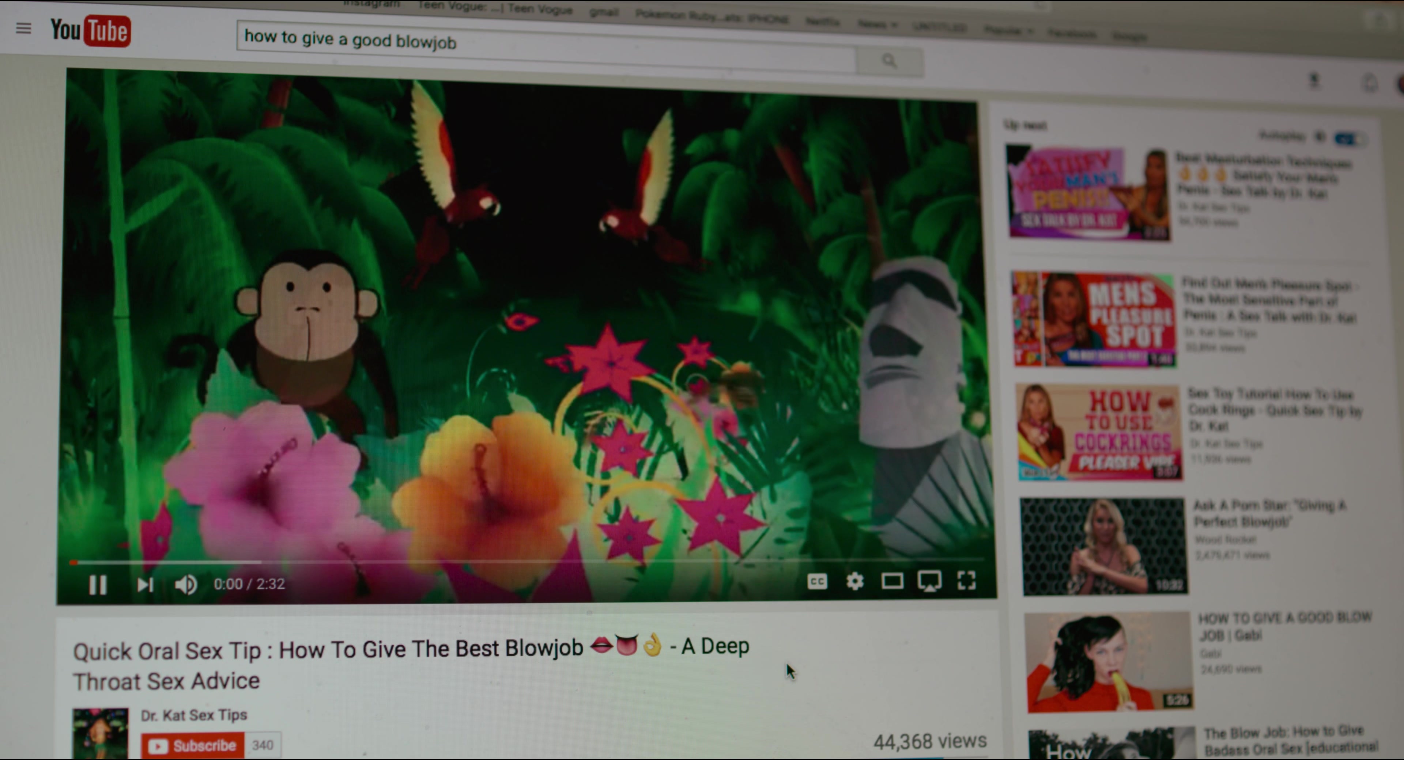Screen dimensions: 1404x760
Task: Enter fullscreen mode in the player
Action: pos(966,580)
